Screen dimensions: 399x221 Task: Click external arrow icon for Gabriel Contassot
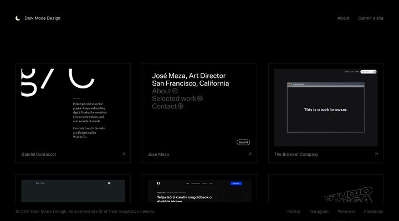click(x=124, y=154)
